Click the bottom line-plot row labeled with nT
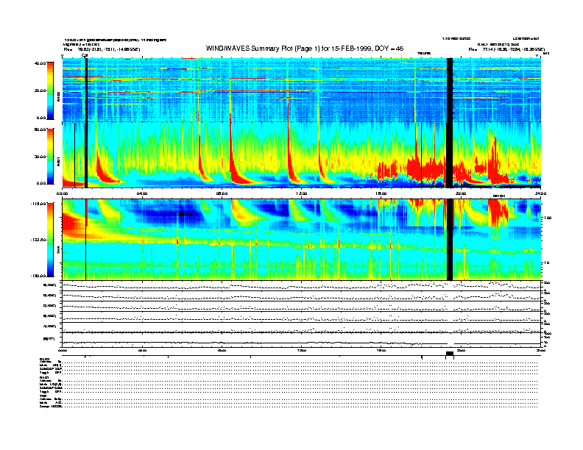This screenshot has width=583, height=450. pyautogui.click(x=301, y=340)
